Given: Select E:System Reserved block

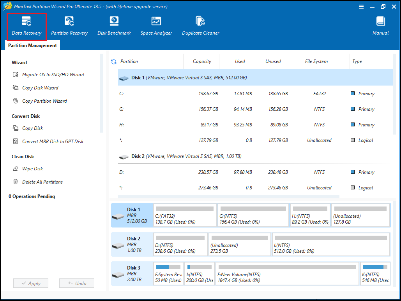Looking at the screenshot, I should click(x=168, y=274).
